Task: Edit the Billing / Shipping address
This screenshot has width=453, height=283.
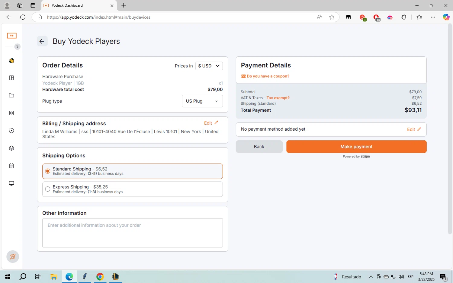Action: coord(211,123)
